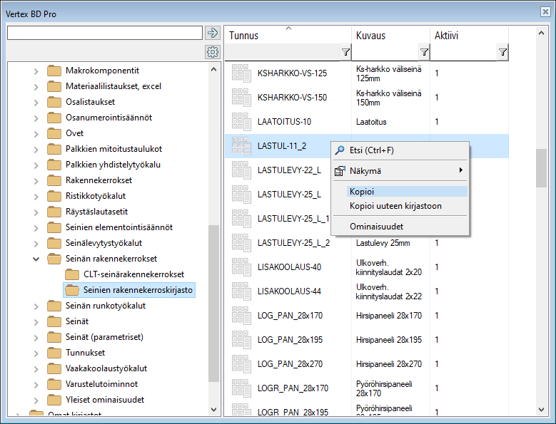556x424 pixels.
Task: Select Kopioi uuteen kirjastoon
Action: 395,206
